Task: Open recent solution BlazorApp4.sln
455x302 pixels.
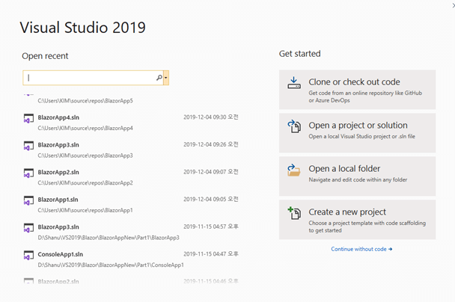Action: [58, 117]
